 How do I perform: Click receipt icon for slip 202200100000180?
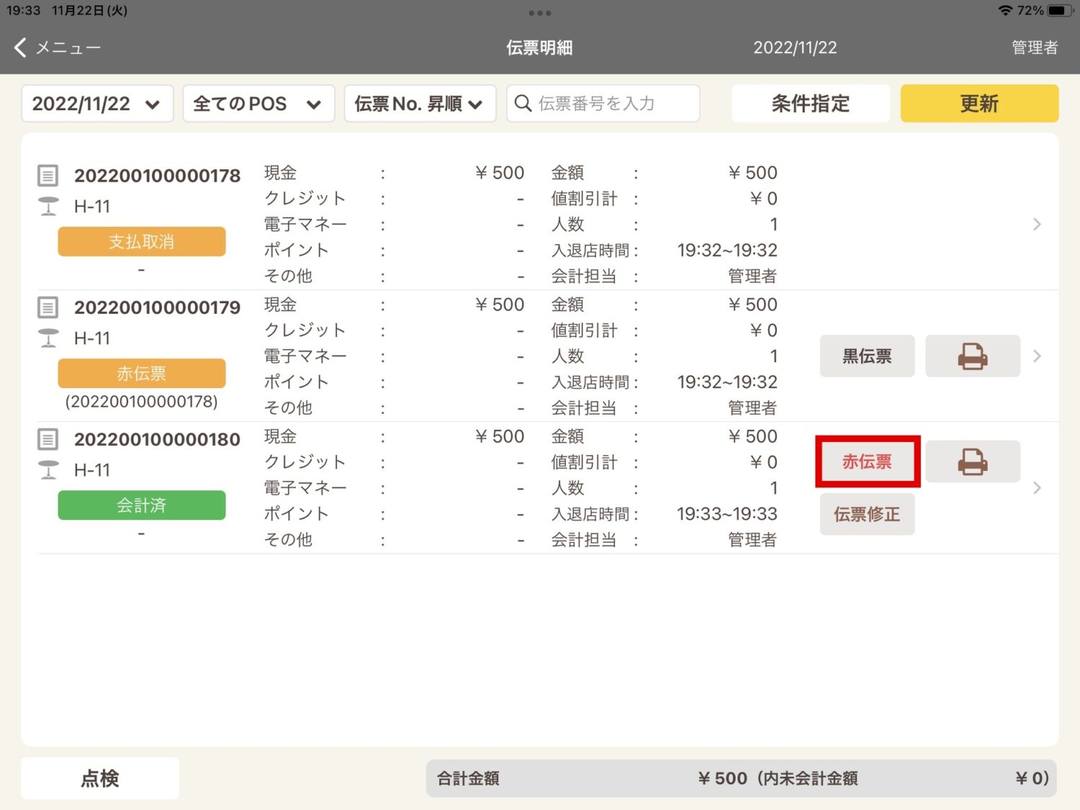[48, 439]
